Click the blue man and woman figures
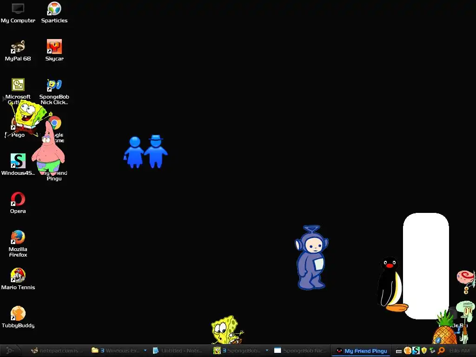The width and height of the screenshot is (476, 357). tap(145, 151)
